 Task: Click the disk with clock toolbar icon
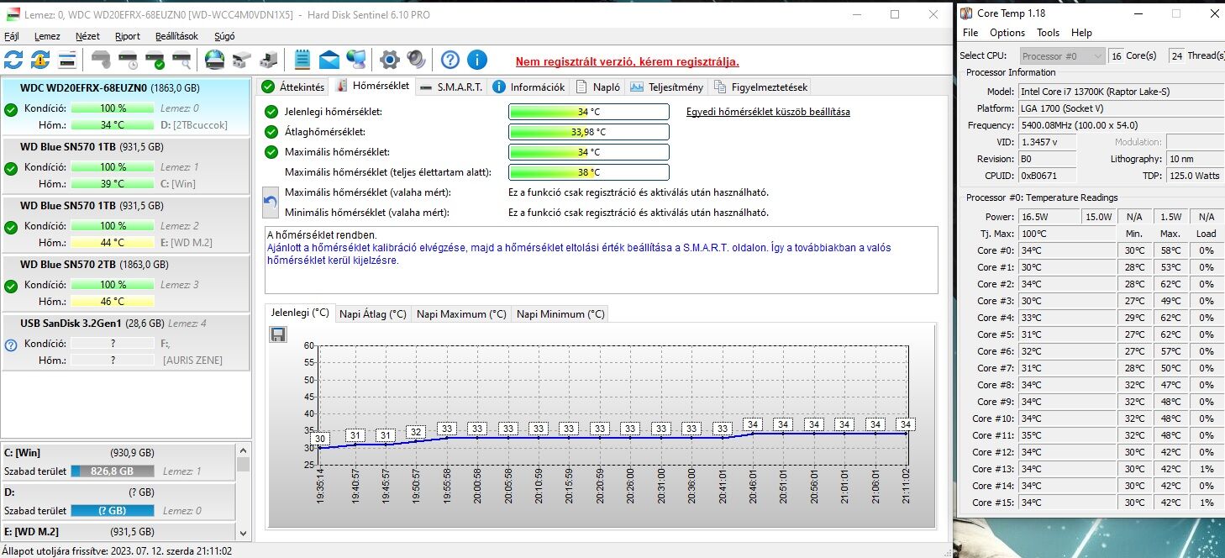(128, 60)
